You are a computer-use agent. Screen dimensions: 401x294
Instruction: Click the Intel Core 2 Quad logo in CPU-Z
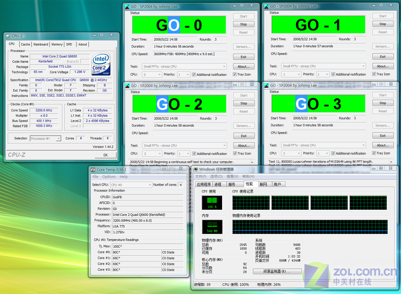tap(101, 64)
